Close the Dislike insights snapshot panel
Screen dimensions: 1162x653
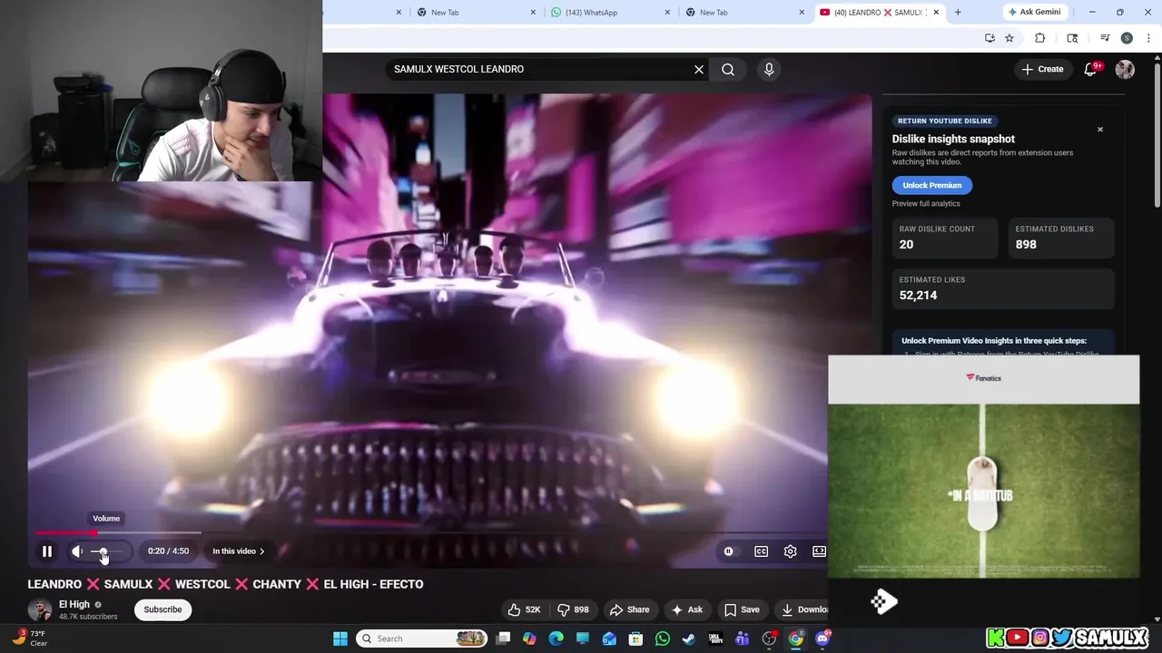pyautogui.click(x=1100, y=130)
